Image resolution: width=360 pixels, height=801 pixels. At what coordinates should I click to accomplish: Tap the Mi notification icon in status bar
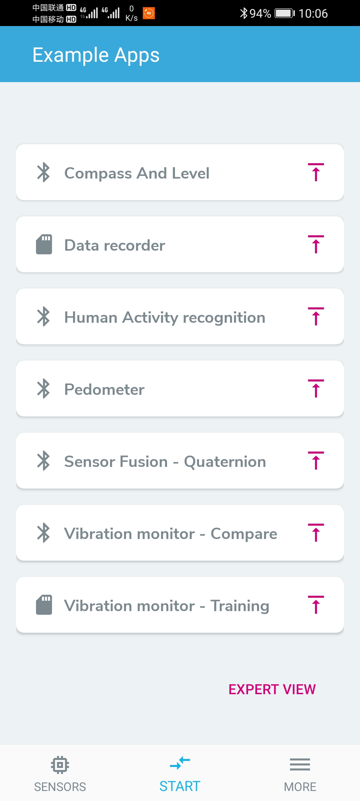coord(149,13)
